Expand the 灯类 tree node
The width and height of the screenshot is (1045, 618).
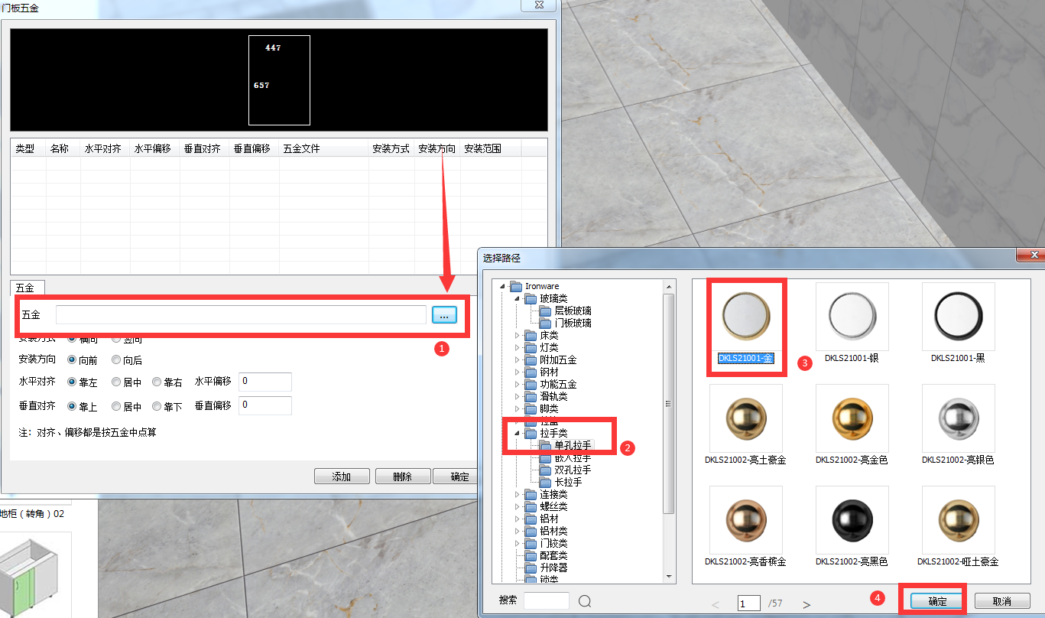coord(518,347)
